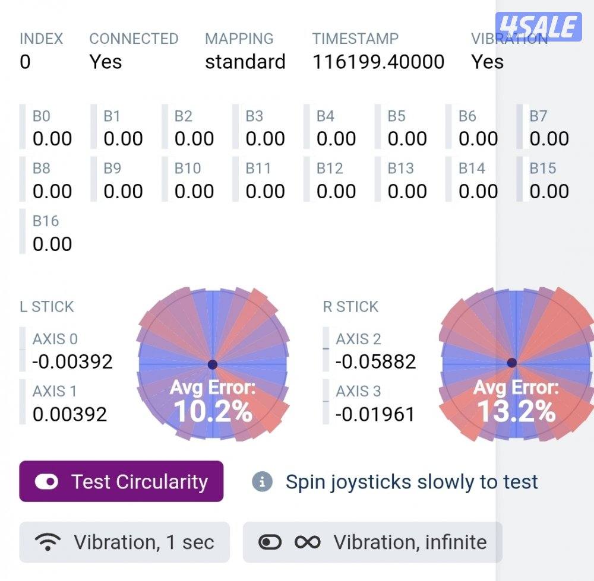Click the TIMESTAMP value 116199.40000

click(378, 62)
